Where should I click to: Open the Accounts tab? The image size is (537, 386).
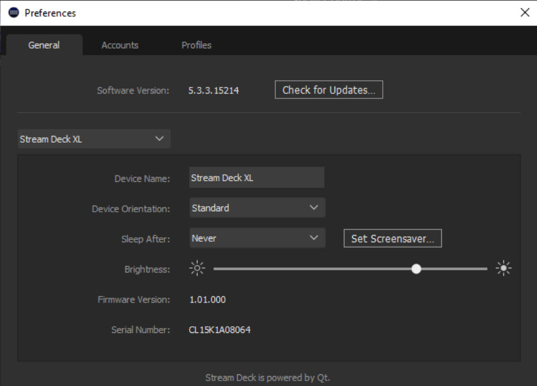click(120, 45)
